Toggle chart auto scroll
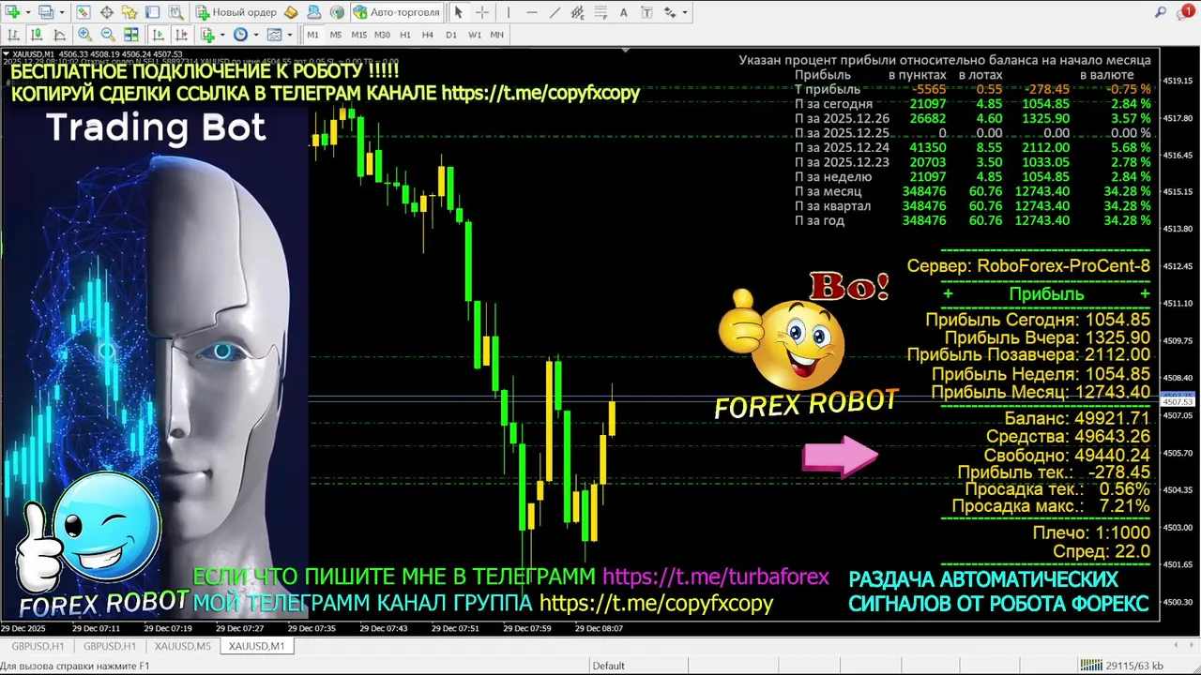 (x=159, y=35)
